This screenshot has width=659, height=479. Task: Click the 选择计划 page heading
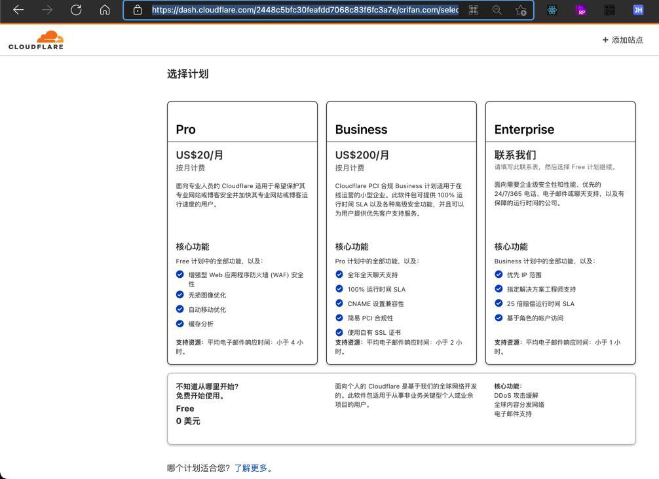(187, 74)
